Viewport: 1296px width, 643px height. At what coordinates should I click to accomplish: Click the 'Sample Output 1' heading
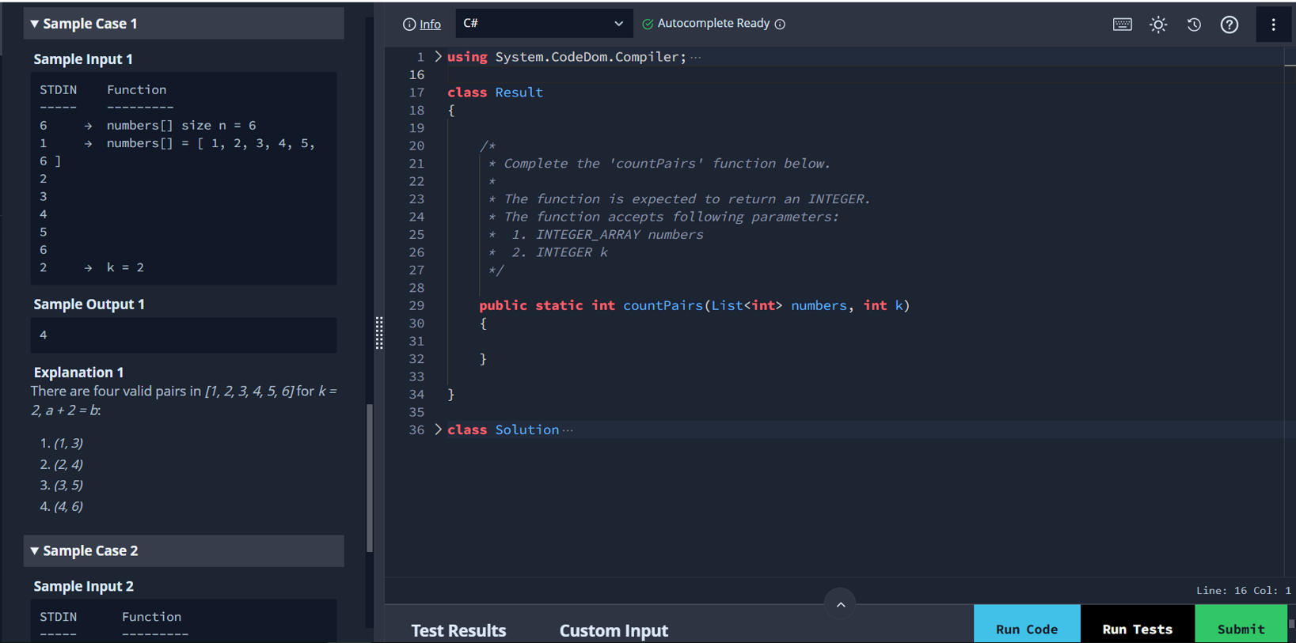point(89,304)
